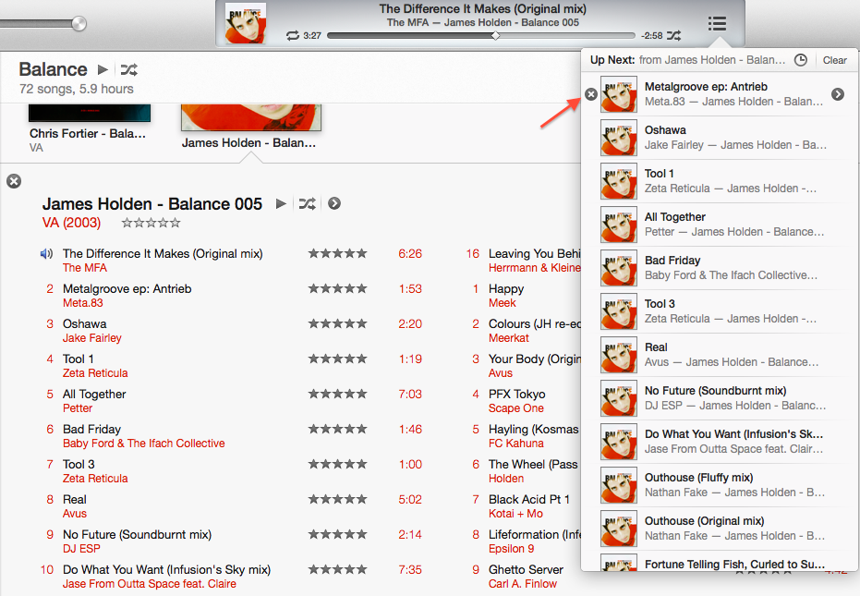Select track 3 Oshawa in the album list
This screenshot has height=596, width=860.
tap(84, 323)
